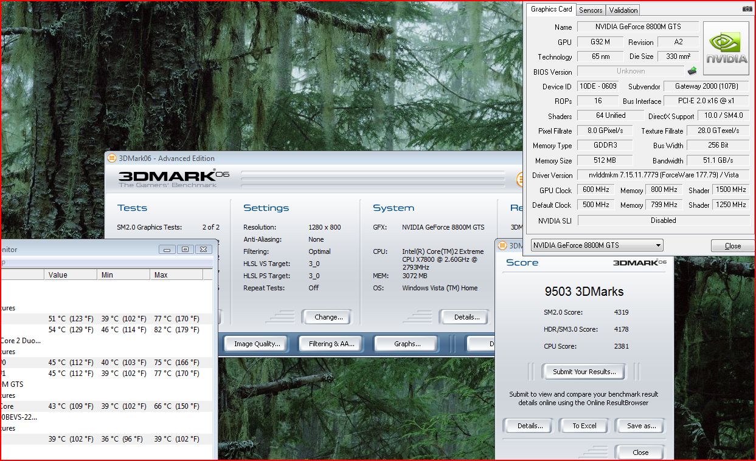Click the 36 °C (96 °F) min cell
756x461 pixels.
click(x=122, y=439)
